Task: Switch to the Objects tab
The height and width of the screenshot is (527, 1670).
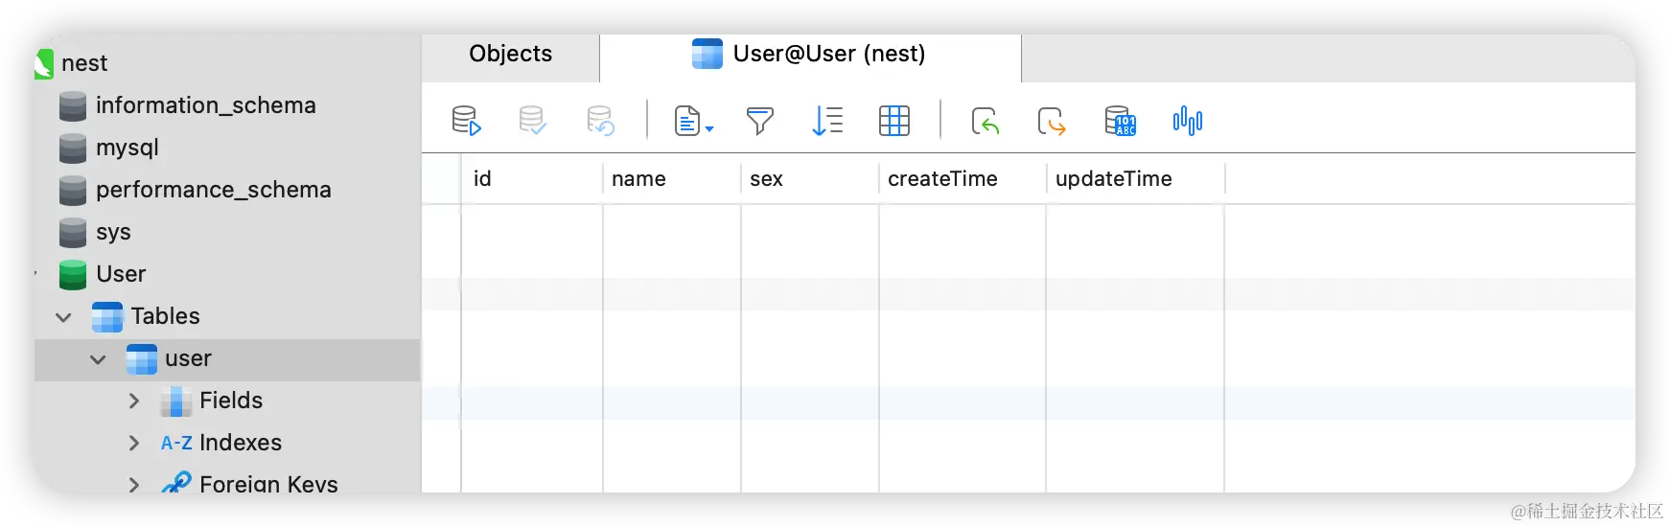Action: (510, 55)
